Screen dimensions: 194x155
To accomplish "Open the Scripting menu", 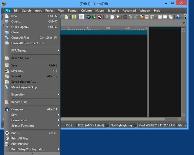I will click(113, 11).
